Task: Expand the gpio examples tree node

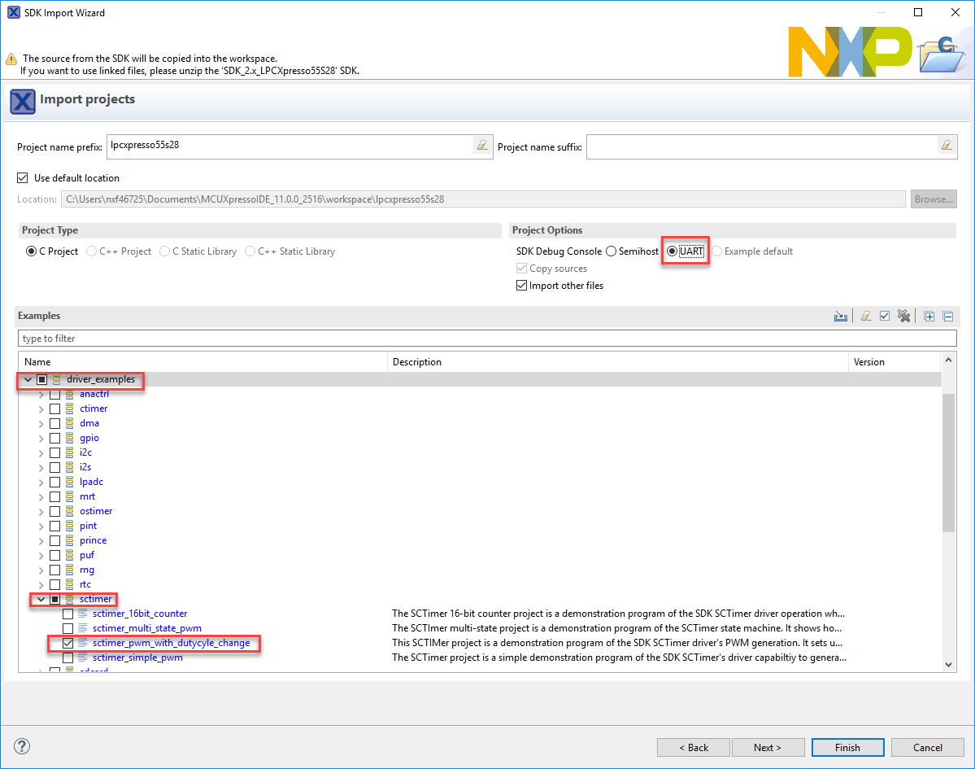Action: pyautogui.click(x=41, y=438)
